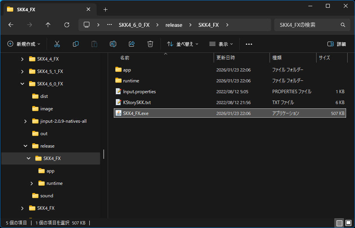Click the Paste icon in the toolbar
The width and height of the screenshot is (355, 228).
(x=94, y=44)
